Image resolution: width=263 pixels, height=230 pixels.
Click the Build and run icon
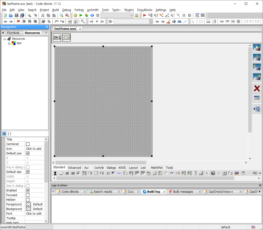pos(87,16)
